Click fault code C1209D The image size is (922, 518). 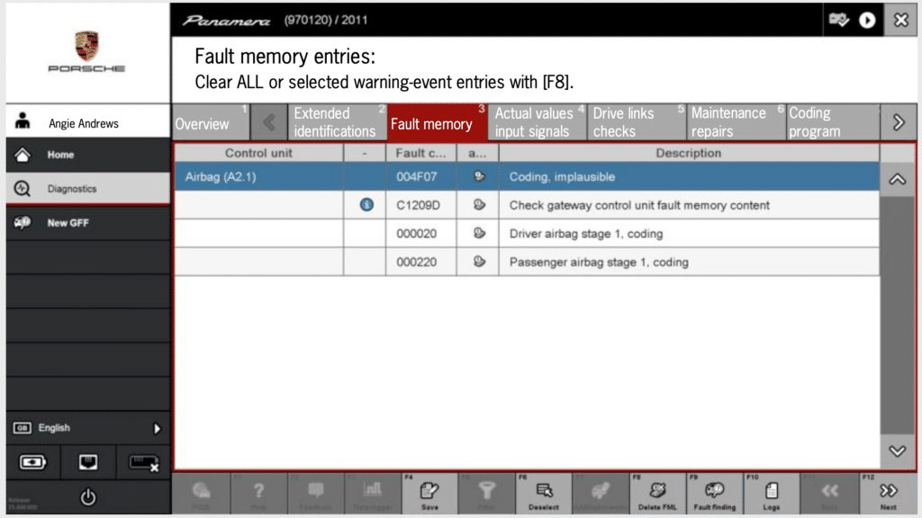tap(418, 206)
